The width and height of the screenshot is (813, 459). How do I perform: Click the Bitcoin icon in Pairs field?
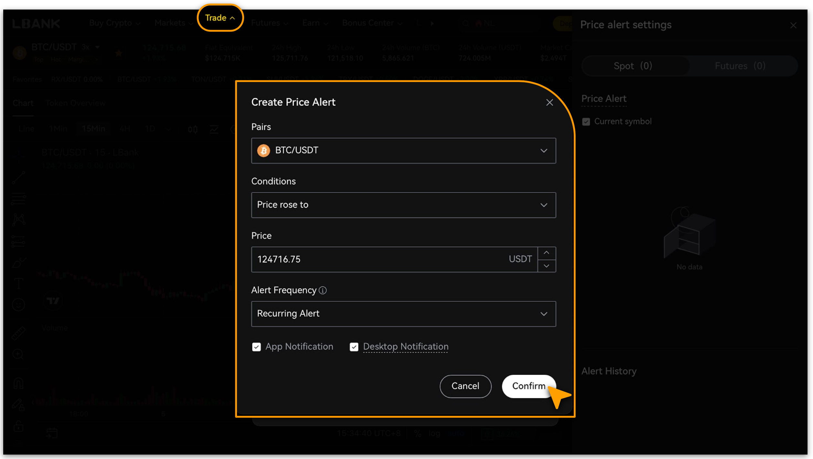263,150
